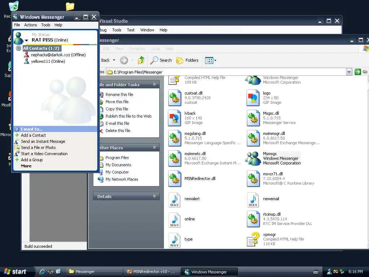
Task: Toggle the Folders pane button
Action: (187, 60)
